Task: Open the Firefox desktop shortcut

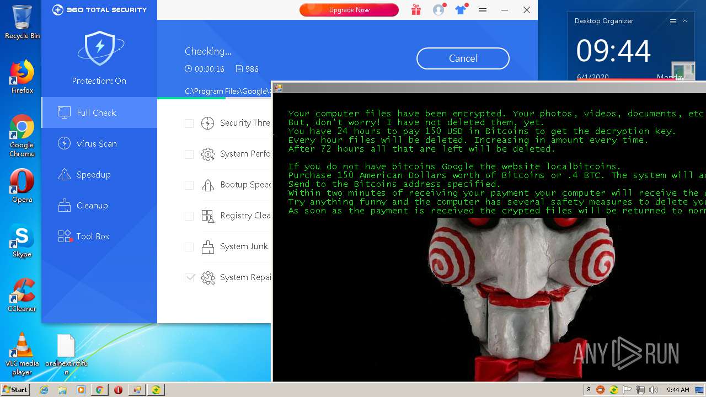Action: 22,77
